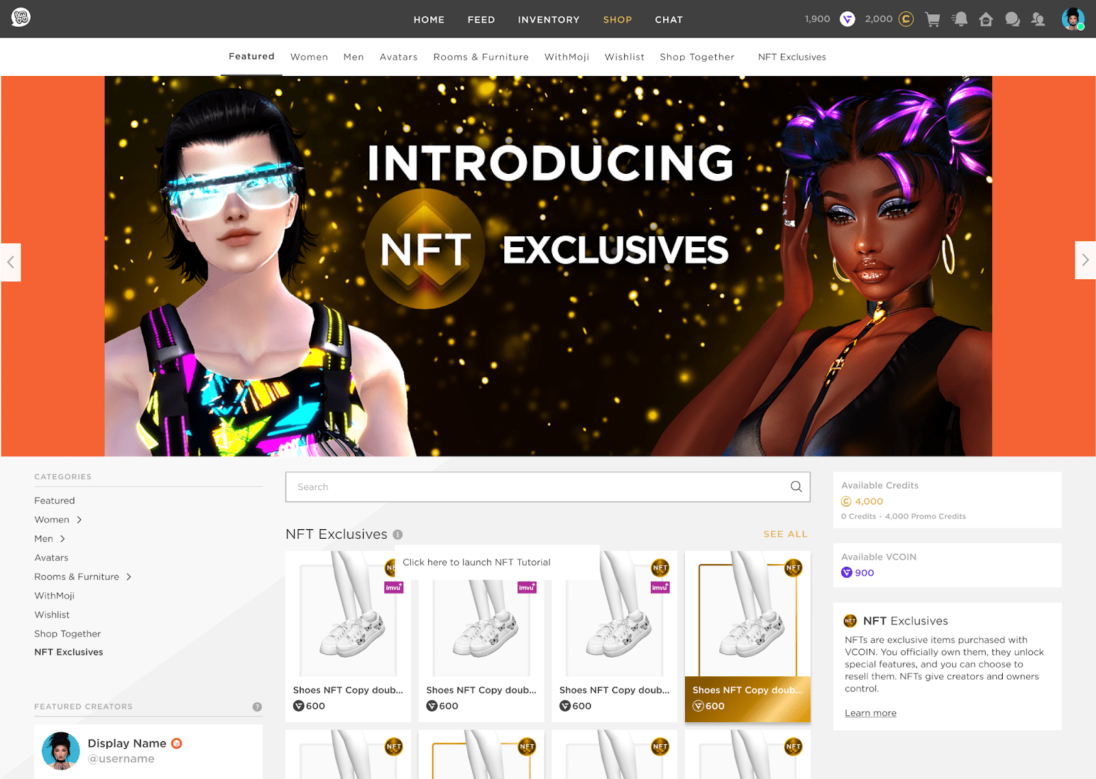Click the Search input field
The image size is (1096, 779).
pos(480,486)
